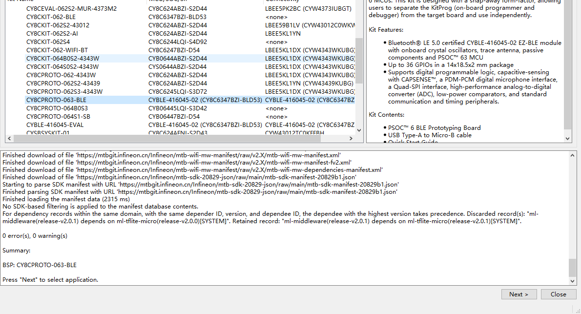
Task: Click the kit list horizontal scrollbar thumb
Action: click(x=167, y=138)
